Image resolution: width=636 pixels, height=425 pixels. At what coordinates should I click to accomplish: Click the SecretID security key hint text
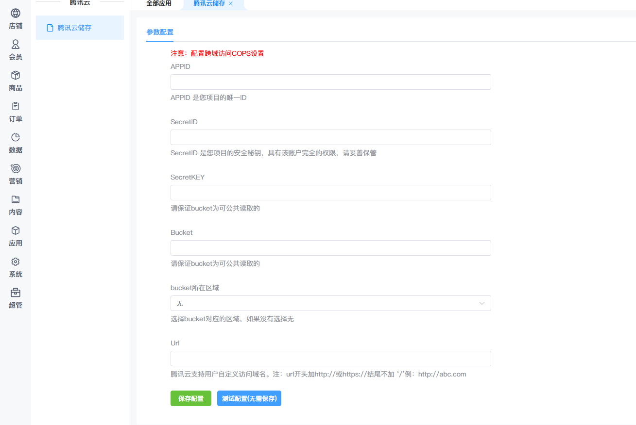274,153
